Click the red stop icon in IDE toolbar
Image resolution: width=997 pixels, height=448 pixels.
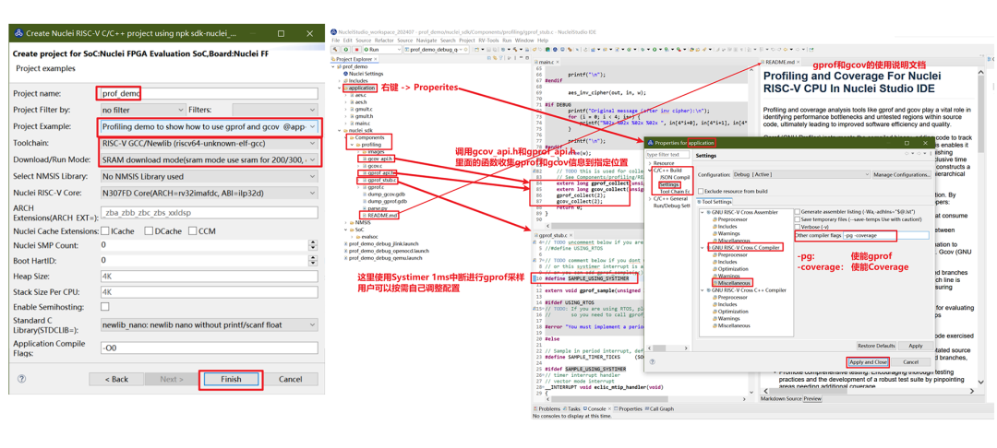pos(354,49)
